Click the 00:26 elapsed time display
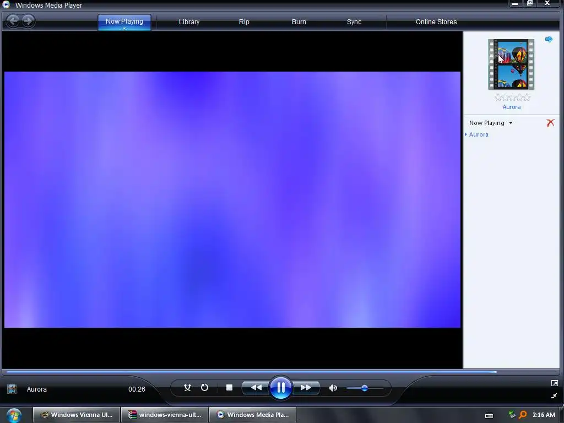 pos(137,389)
